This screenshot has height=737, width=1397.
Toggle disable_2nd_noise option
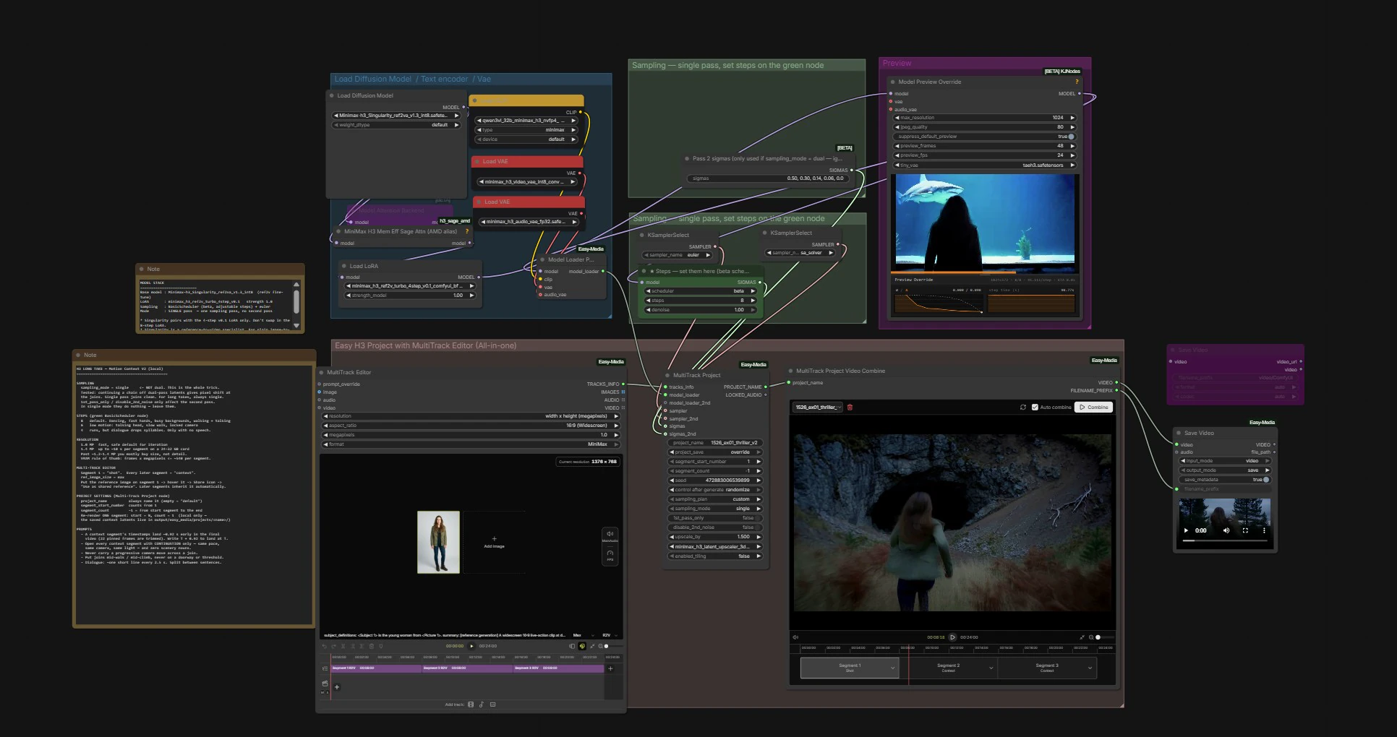point(715,527)
